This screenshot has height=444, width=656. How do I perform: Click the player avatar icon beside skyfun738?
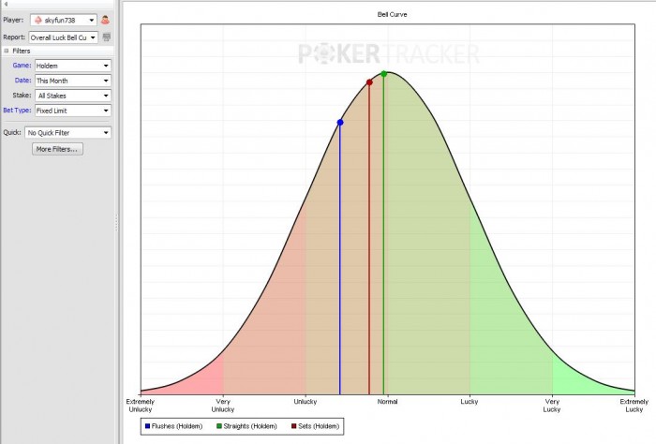click(x=105, y=20)
